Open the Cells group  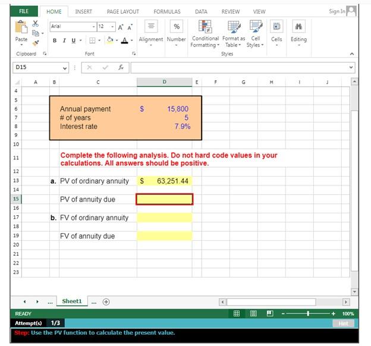click(x=276, y=33)
